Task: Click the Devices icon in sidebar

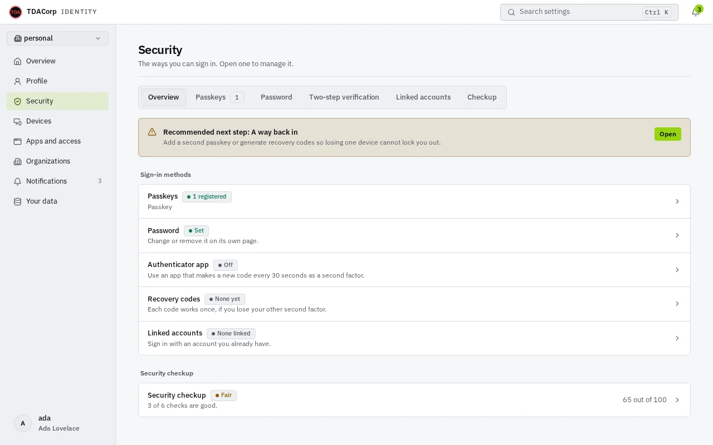Action: point(18,121)
